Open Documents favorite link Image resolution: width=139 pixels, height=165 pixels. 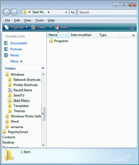click(x=19, y=43)
